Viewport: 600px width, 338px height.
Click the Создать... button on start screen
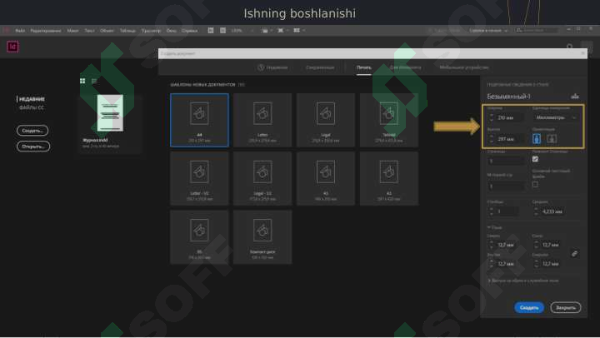(x=32, y=131)
